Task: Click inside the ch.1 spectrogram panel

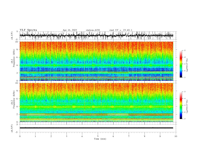Action: click(x=96, y=61)
